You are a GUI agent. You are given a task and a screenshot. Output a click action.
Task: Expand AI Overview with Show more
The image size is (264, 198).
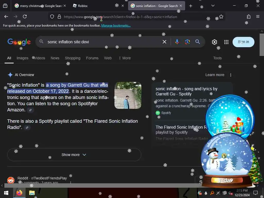pyautogui.click(x=74, y=155)
